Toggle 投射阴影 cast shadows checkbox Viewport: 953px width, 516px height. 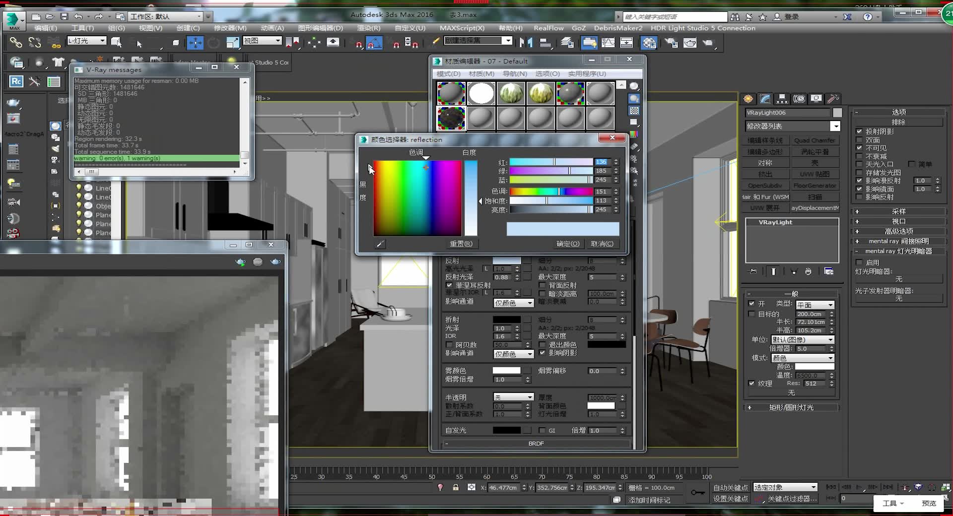coord(859,131)
